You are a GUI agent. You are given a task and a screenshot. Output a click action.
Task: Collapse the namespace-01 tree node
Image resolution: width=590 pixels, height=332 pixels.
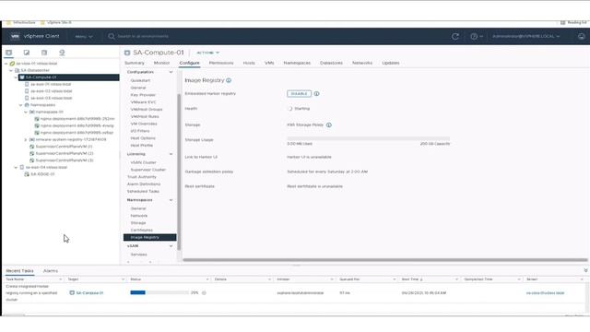click(x=26, y=113)
